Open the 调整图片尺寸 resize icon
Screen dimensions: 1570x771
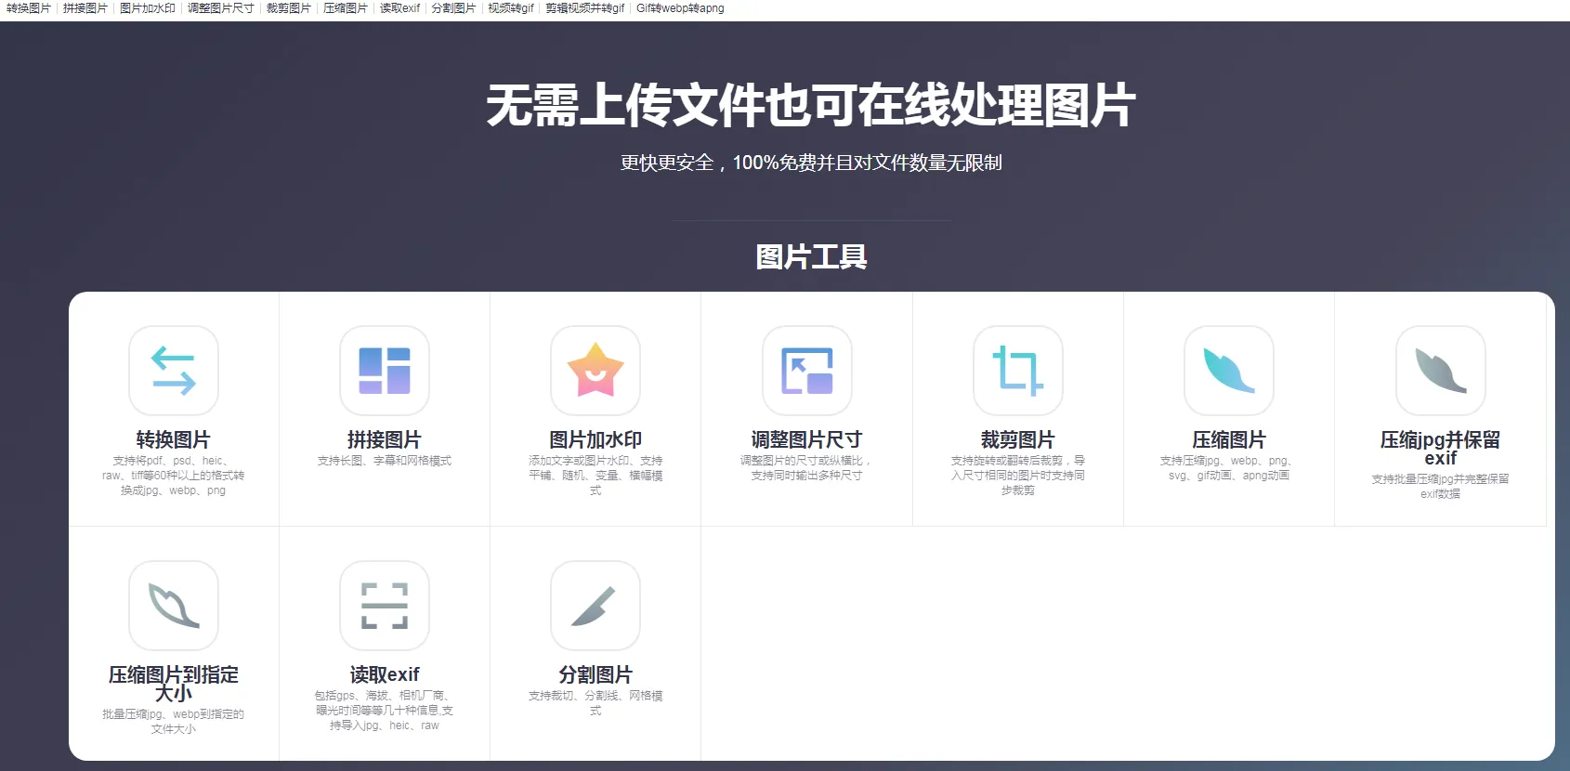coord(807,371)
